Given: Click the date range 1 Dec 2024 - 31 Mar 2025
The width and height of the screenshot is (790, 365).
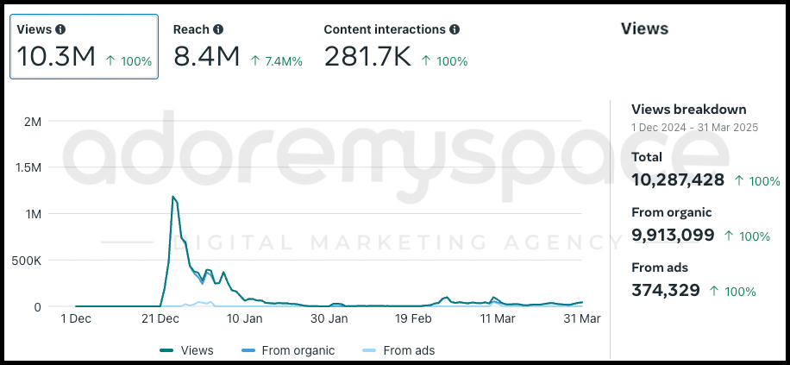Looking at the screenshot, I should tap(694, 128).
